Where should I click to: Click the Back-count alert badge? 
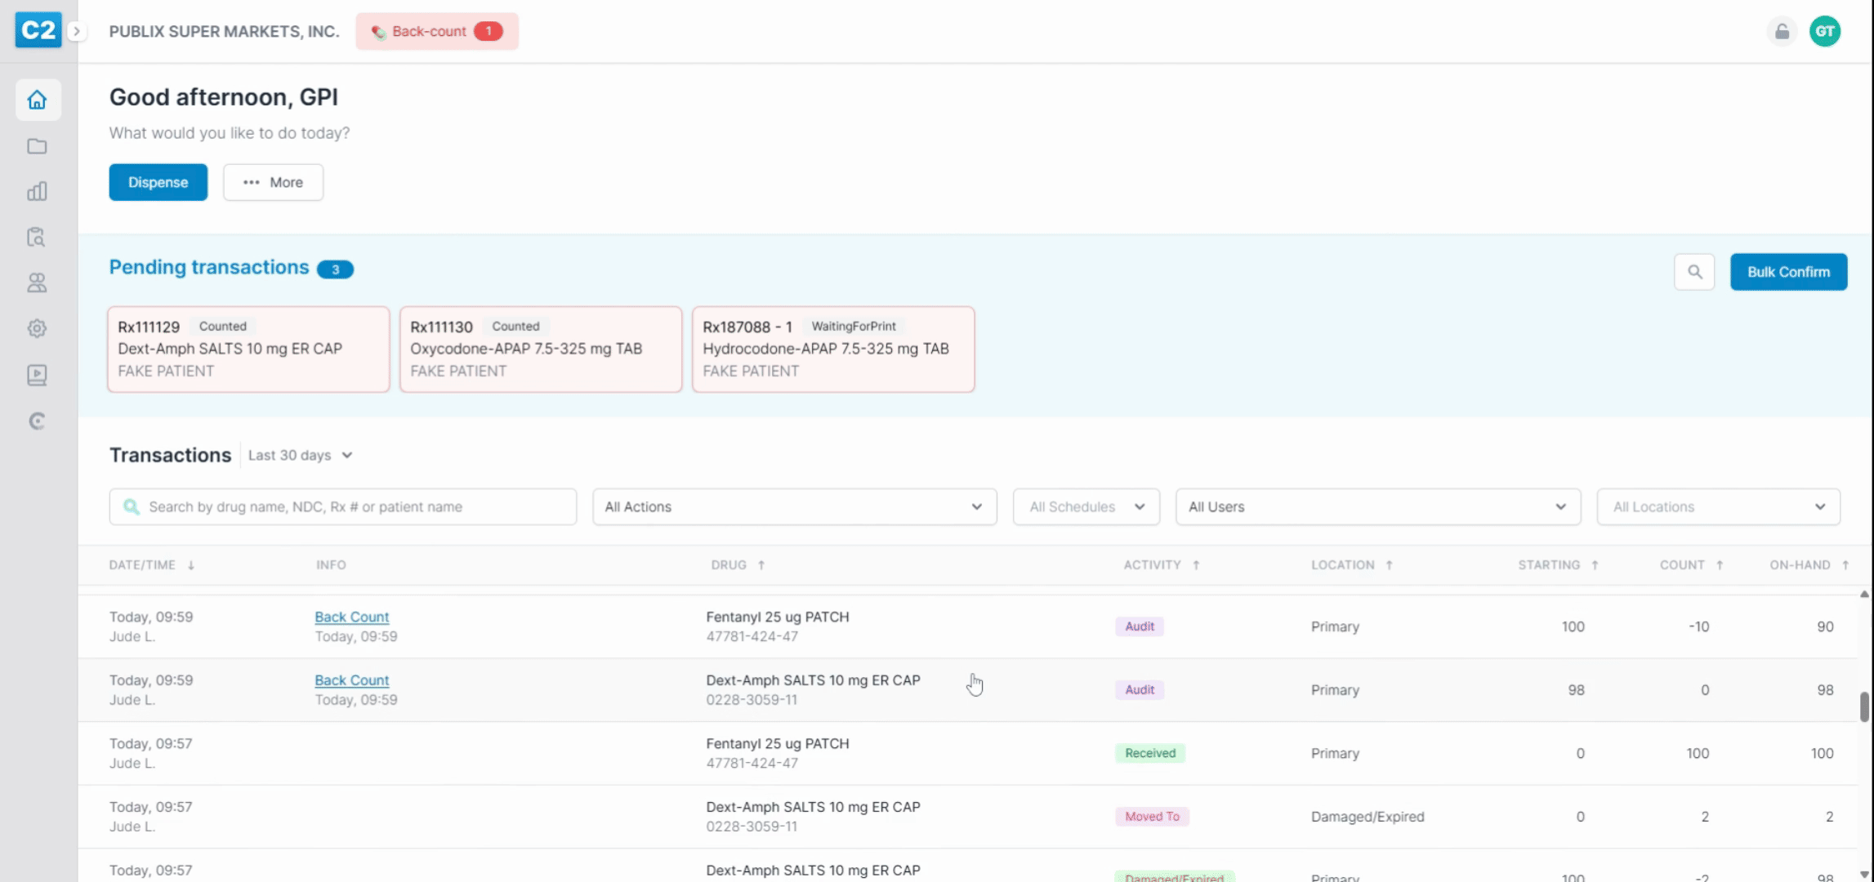click(x=437, y=31)
